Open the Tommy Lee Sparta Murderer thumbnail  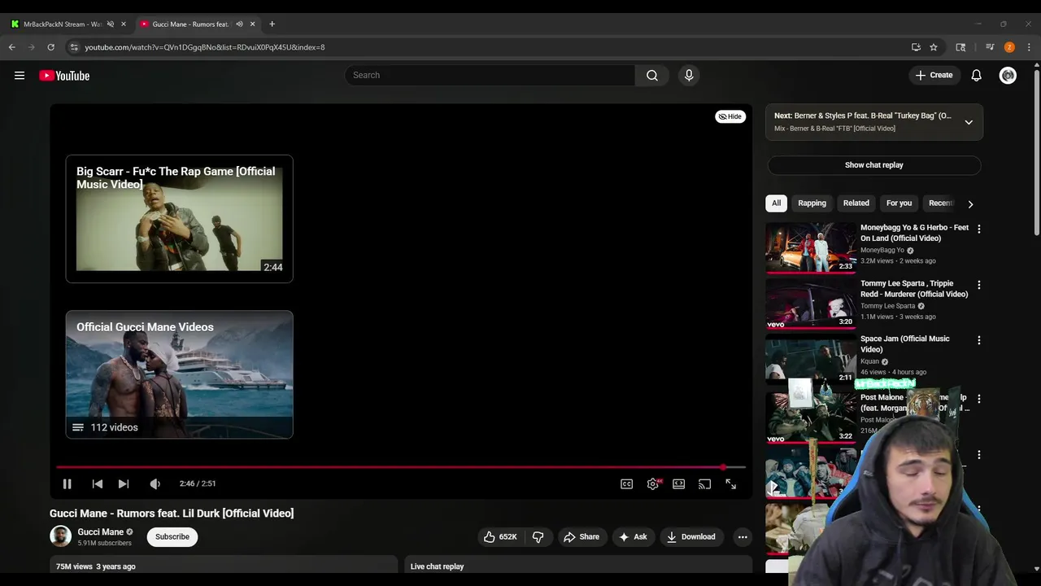click(811, 304)
